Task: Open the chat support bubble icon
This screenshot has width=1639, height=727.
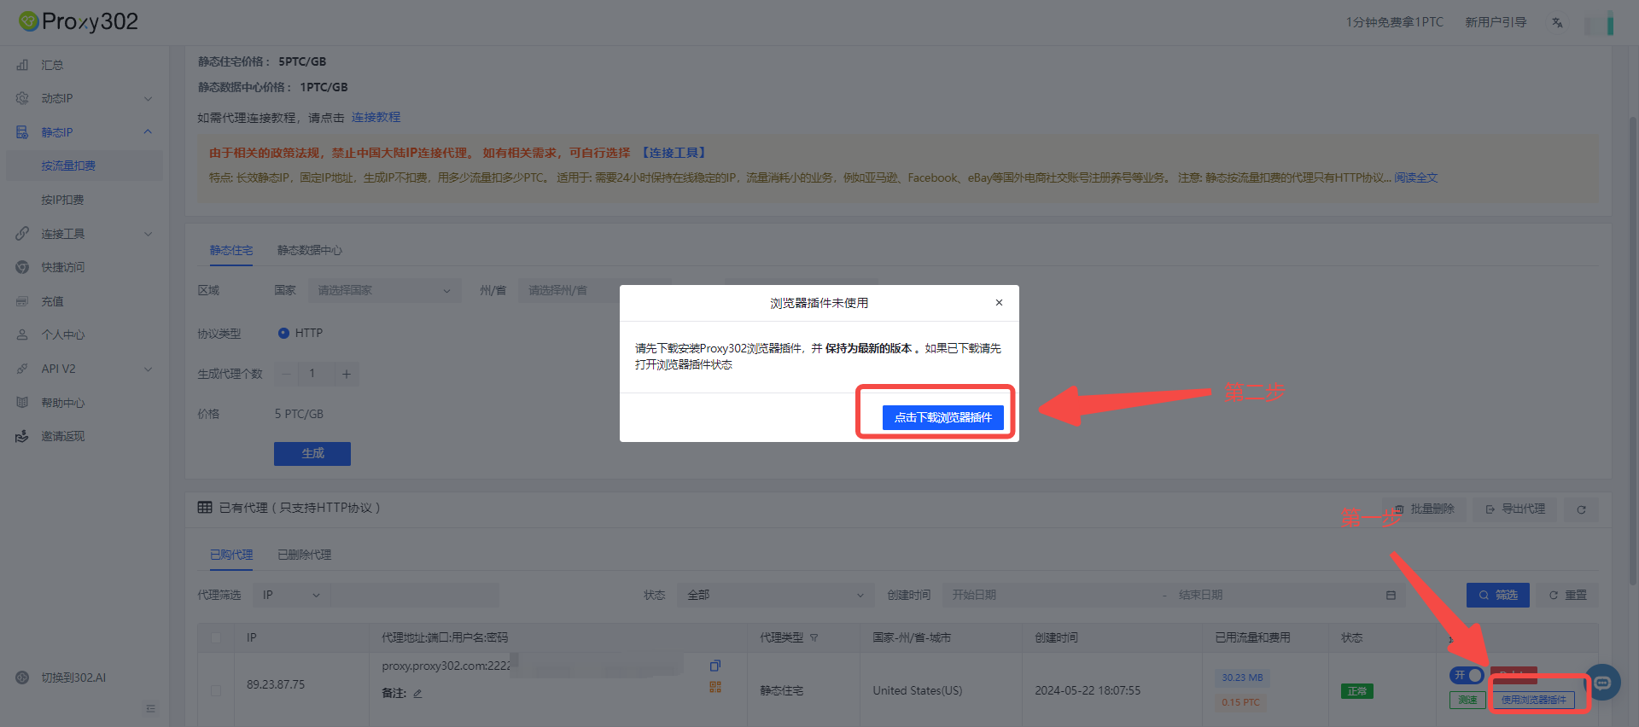Action: coord(1602,683)
